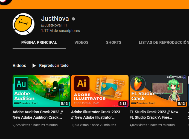This screenshot has height=139, width=189.
Task: Click the 1.17 M de suscriptores text
Action: click(60, 31)
